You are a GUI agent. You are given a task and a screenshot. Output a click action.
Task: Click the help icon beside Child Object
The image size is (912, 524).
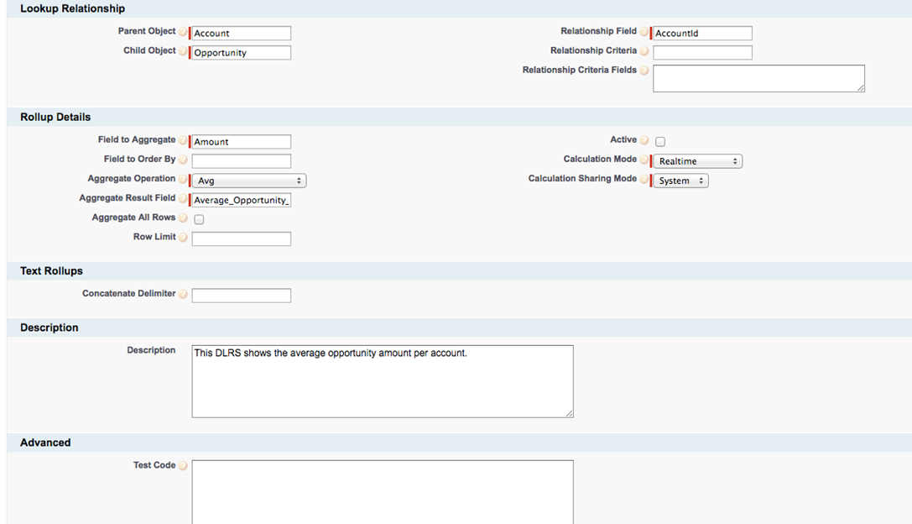click(183, 51)
